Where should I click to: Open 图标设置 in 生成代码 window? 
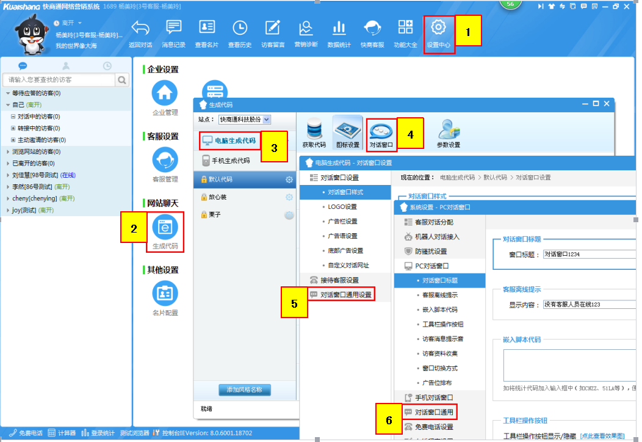click(348, 132)
